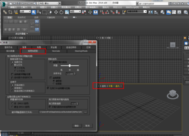189x136 pixels.
Task: Click the sampling radius spinner arrows
Action: (x=75, y=74)
